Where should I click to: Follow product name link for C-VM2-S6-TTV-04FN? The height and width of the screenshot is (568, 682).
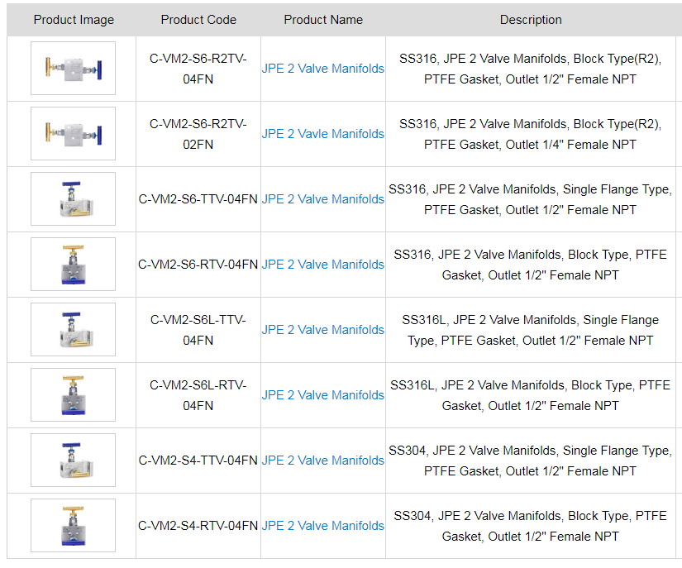click(x=322, y=199)
